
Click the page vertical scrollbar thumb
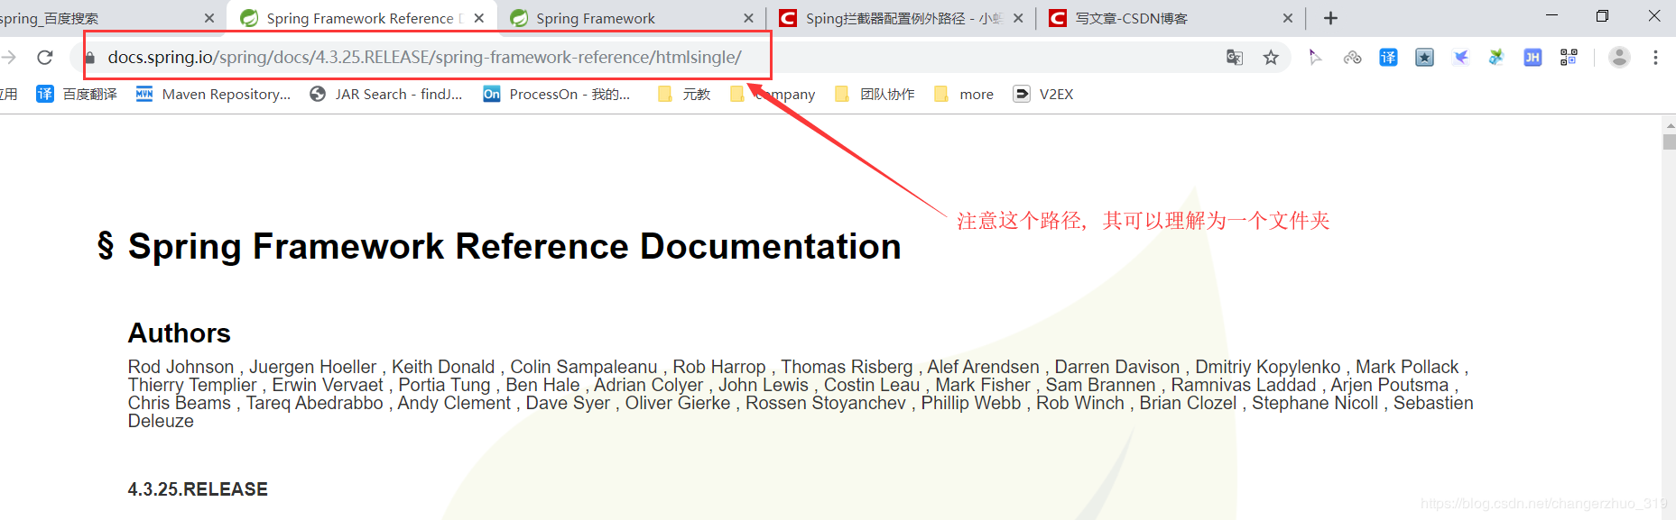[x=1669, y=141]
